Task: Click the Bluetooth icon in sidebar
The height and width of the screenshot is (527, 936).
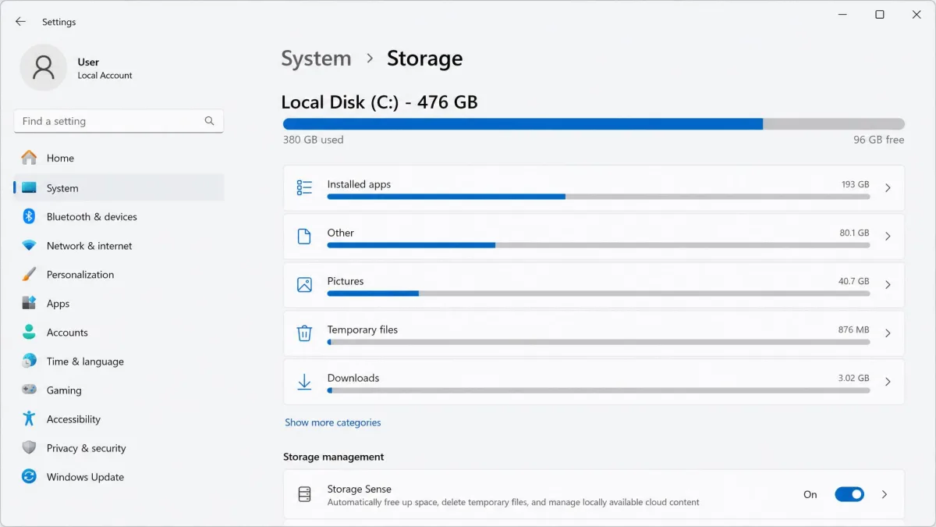Action: (x=29, y=216)
